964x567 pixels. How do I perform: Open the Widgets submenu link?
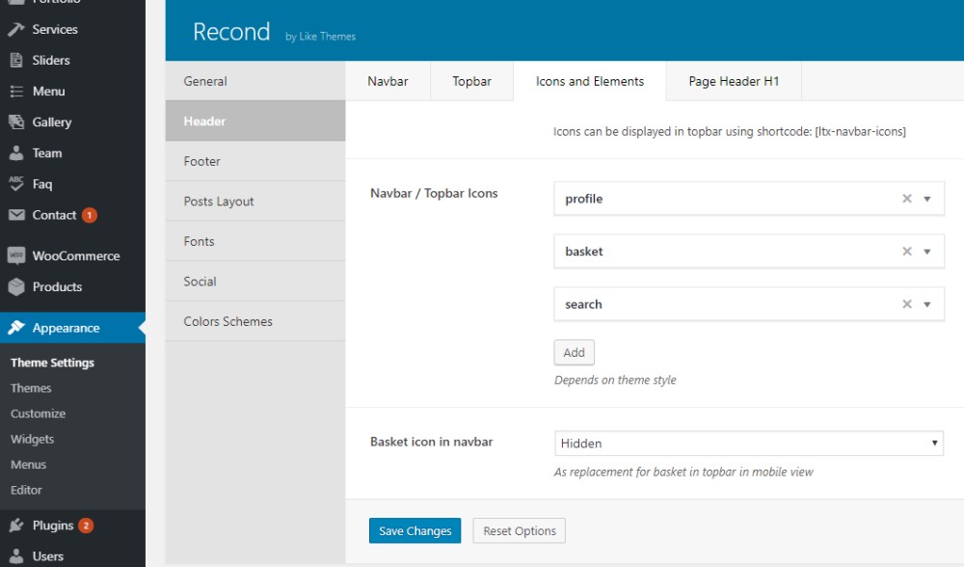[x=32, y=439]
